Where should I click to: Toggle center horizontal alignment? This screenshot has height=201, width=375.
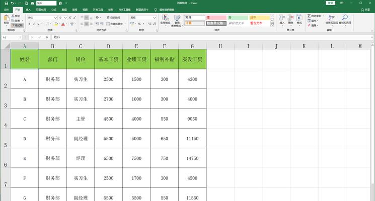87,24
